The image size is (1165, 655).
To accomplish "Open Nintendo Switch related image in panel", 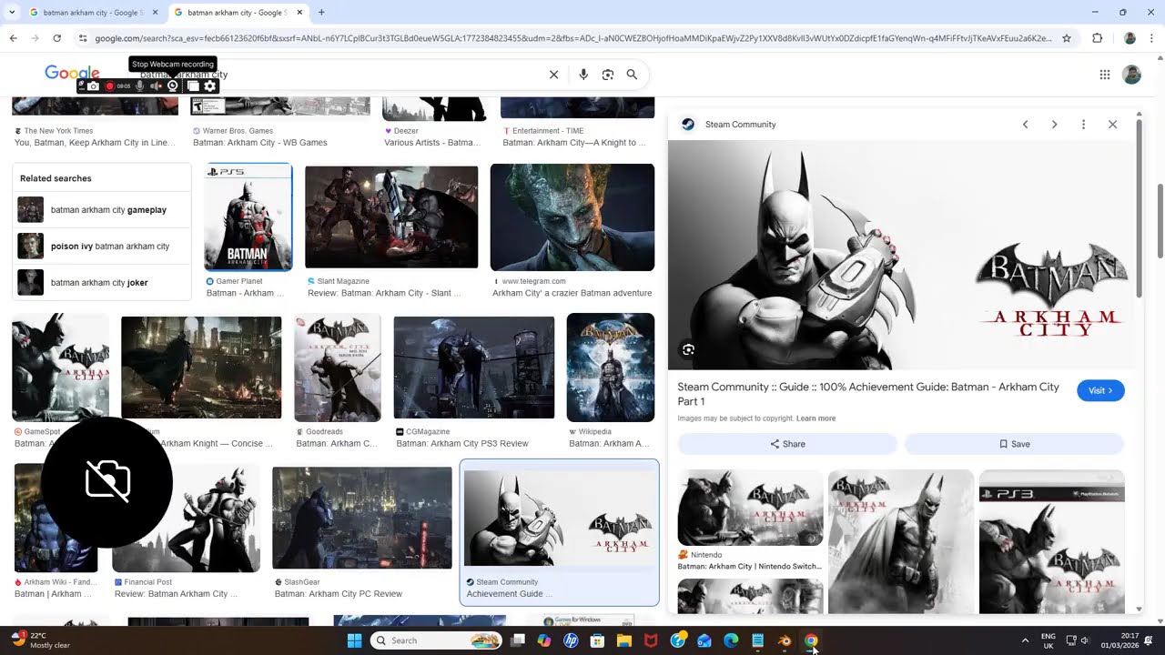I will pos(751,508).
